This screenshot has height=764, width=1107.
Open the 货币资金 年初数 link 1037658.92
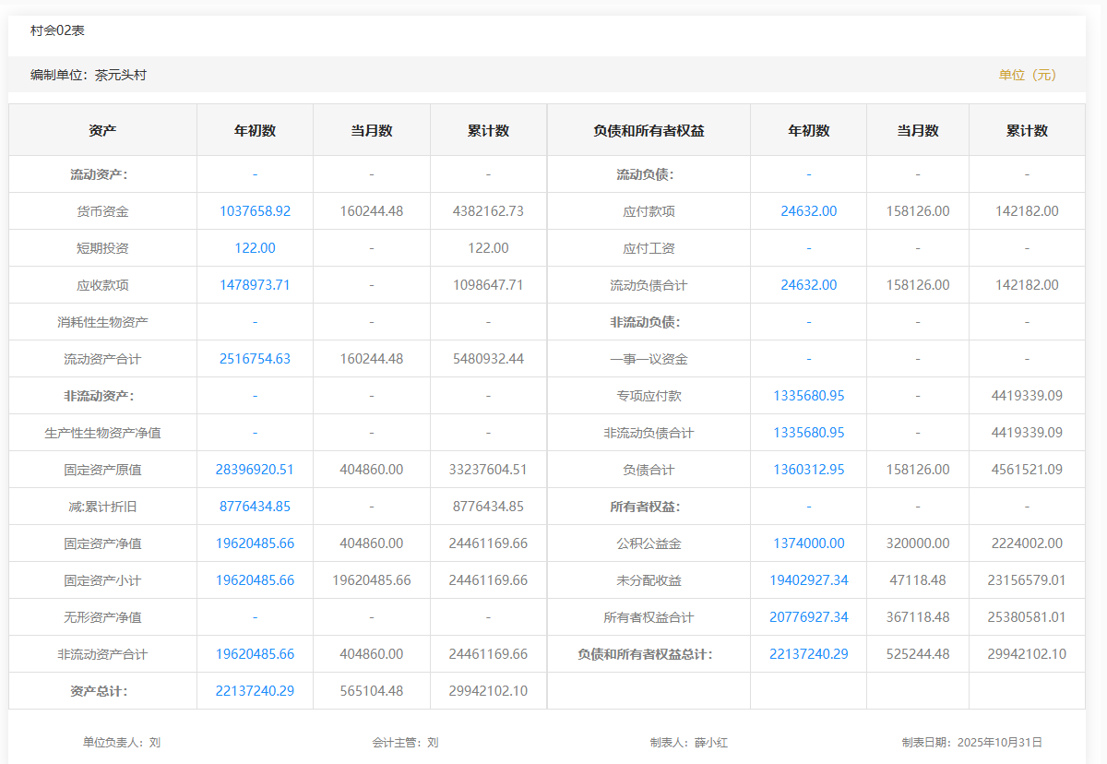(x=255, y=211)
